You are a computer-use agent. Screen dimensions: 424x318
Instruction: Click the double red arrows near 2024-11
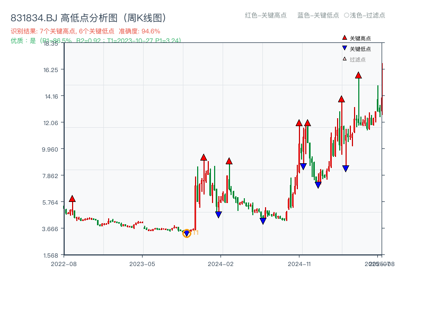[303, 123]
